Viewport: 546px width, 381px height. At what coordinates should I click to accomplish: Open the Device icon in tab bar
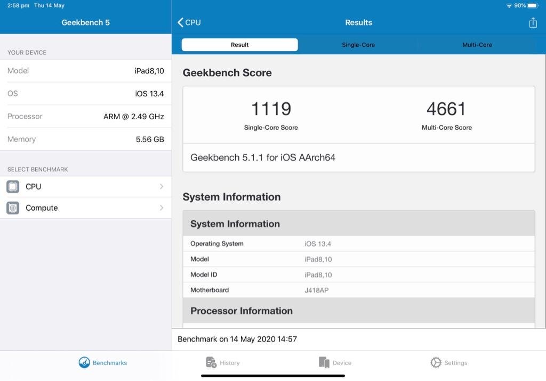(324, 362)
